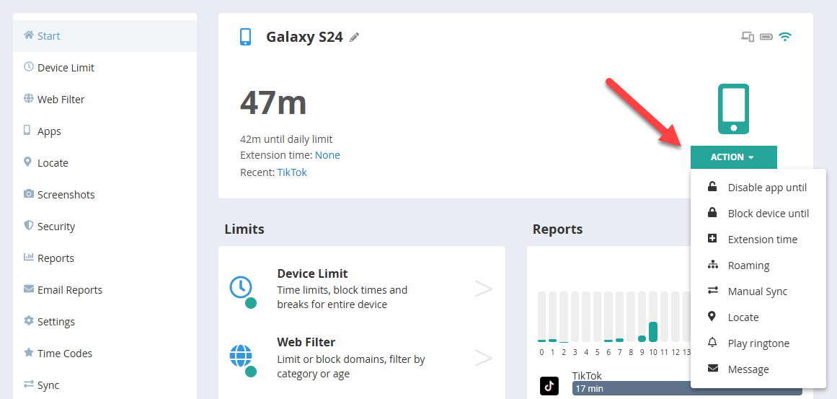Click the TikTok recent app link
The width and height of the screenshot is (837, 399).
pyautogui.click(x=292, y=172)
